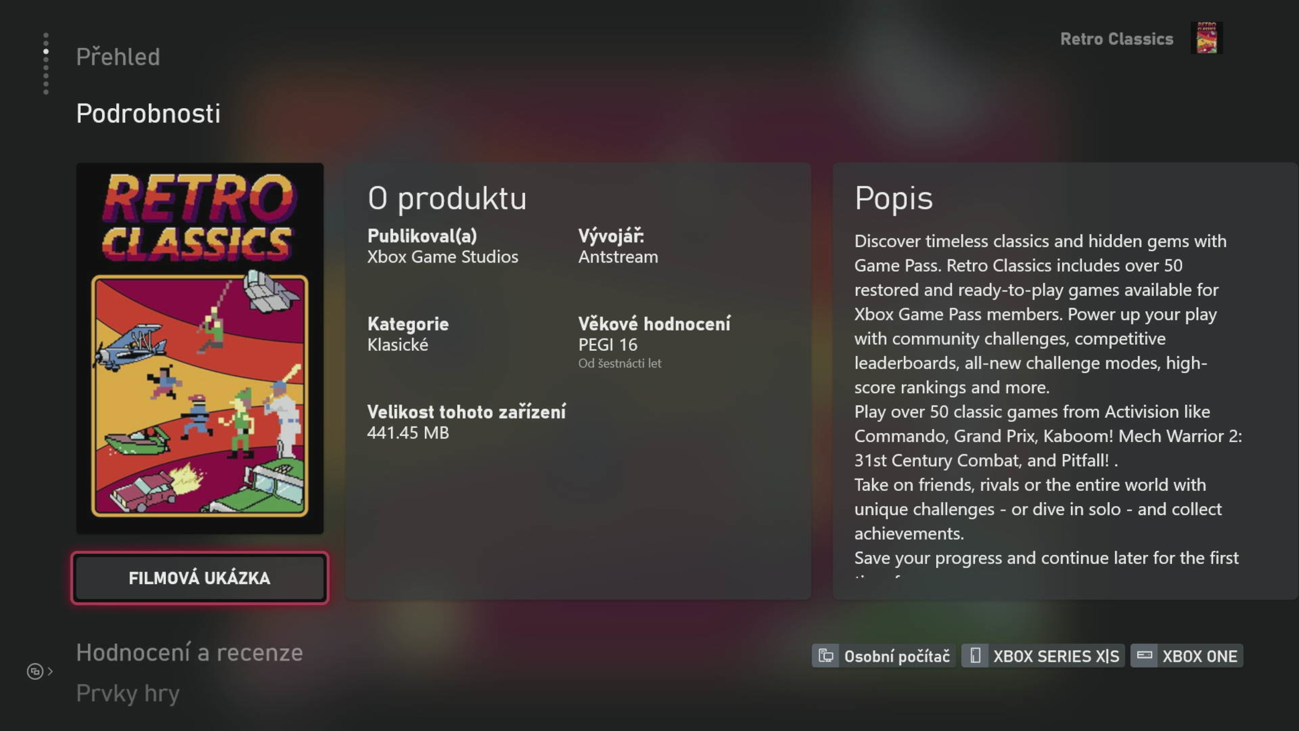Click the view-button icon at bottom left
This screenshot has width=1299, height=731.
coord(35,672)
